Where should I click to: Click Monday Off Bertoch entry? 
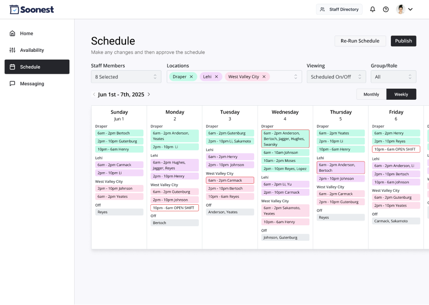(x=175, y=223)
